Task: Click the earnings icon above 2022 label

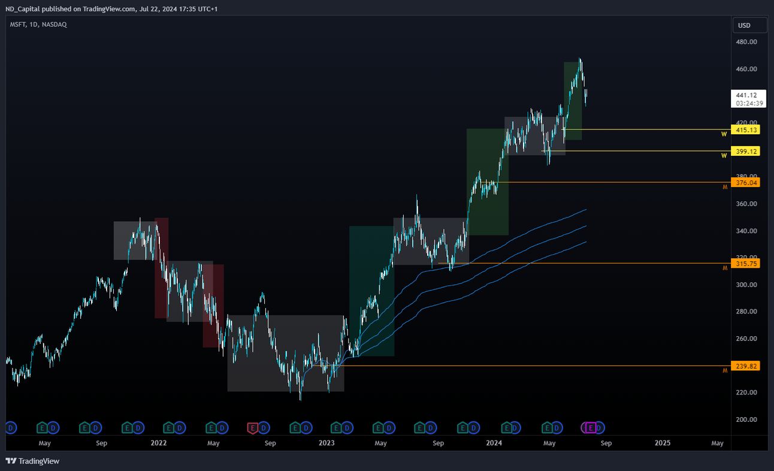Action: [x=169, y=427]
